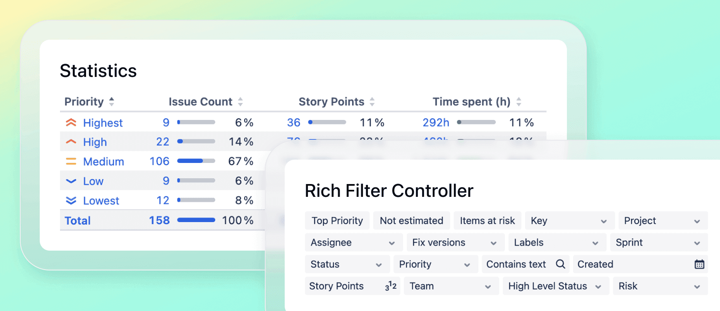Expand the Fix versions dropdown
720x311 pixels.
point(456,242)
